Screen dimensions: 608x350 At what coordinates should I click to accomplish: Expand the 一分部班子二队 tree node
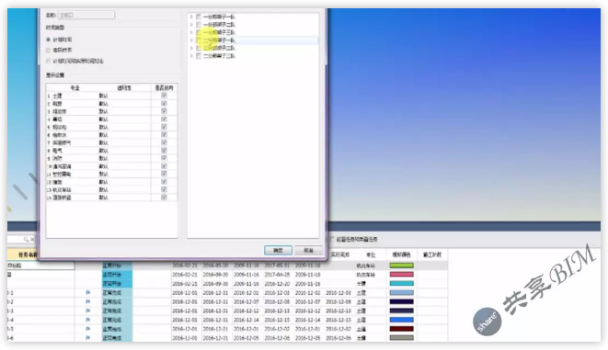point(191,25)
